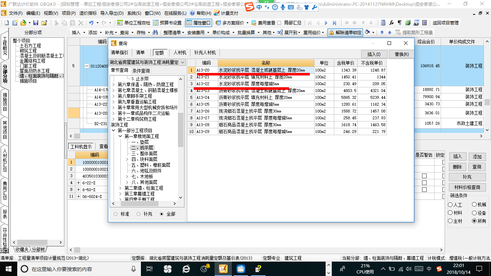Expand 第六章保温、隔热、防腐工程 node
Viewport: 491px width, 276px height.
click(x=114, y=84)
